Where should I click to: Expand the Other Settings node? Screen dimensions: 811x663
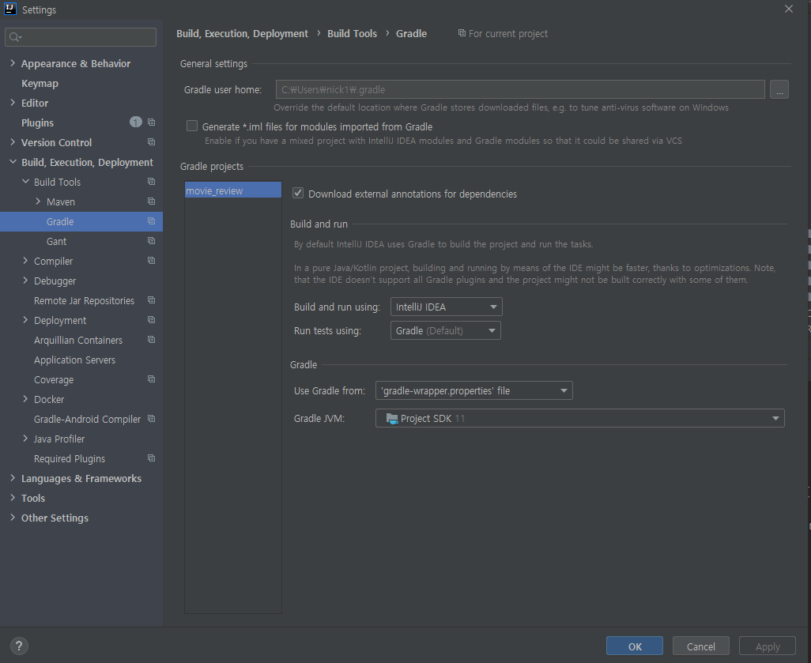tap(13, 517)
